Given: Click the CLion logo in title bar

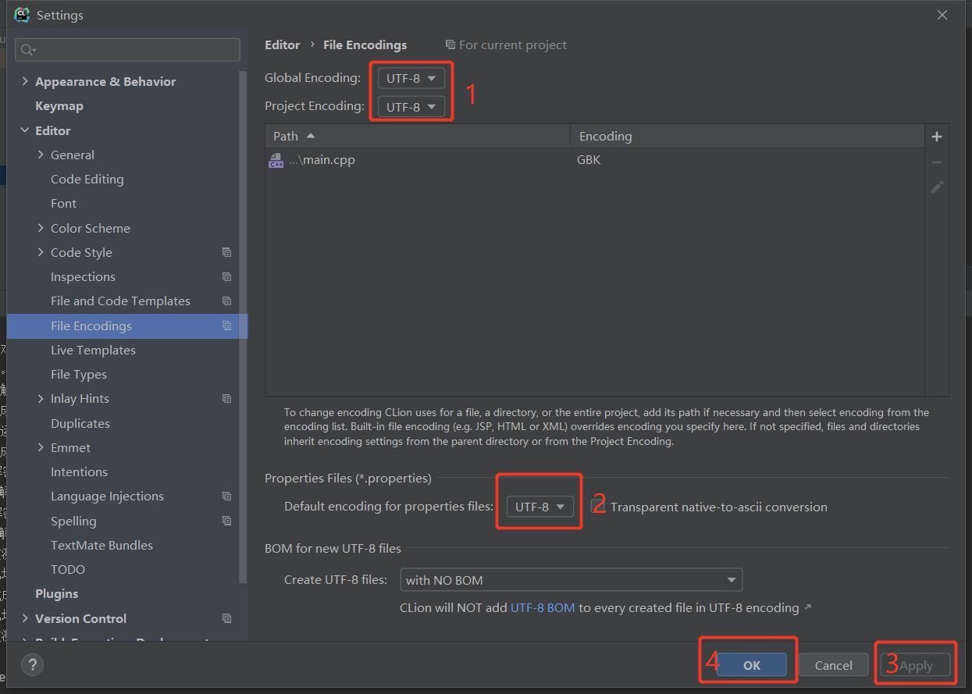Looking at the screenshot, I should [22, 15].
